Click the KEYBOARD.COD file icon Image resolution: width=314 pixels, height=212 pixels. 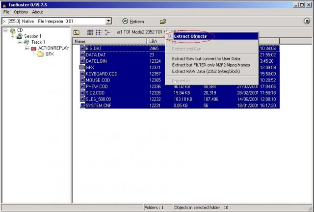[x=82, y=74]
